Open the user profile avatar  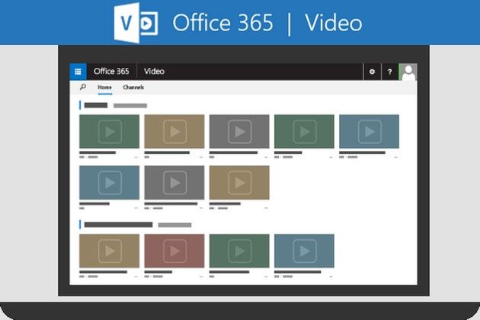click(x=408, y=72)
